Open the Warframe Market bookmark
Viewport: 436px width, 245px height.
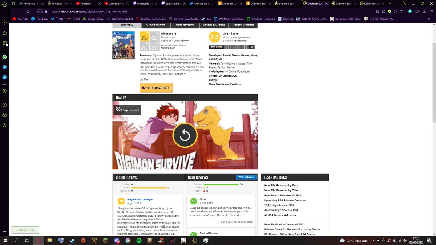[119, 19]
